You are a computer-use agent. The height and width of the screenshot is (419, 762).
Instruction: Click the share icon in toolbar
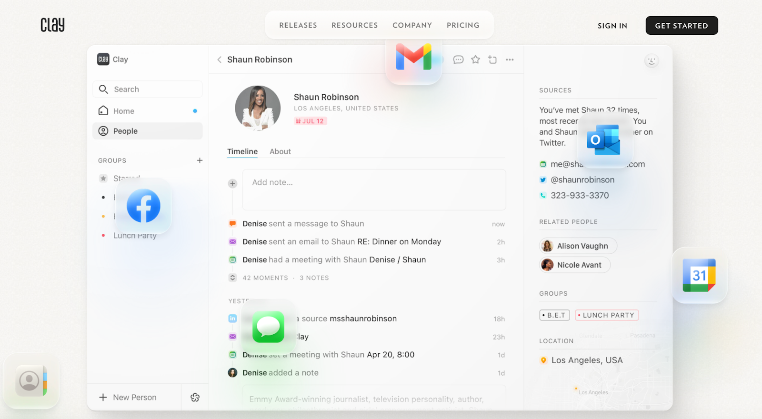coord(492,60)
